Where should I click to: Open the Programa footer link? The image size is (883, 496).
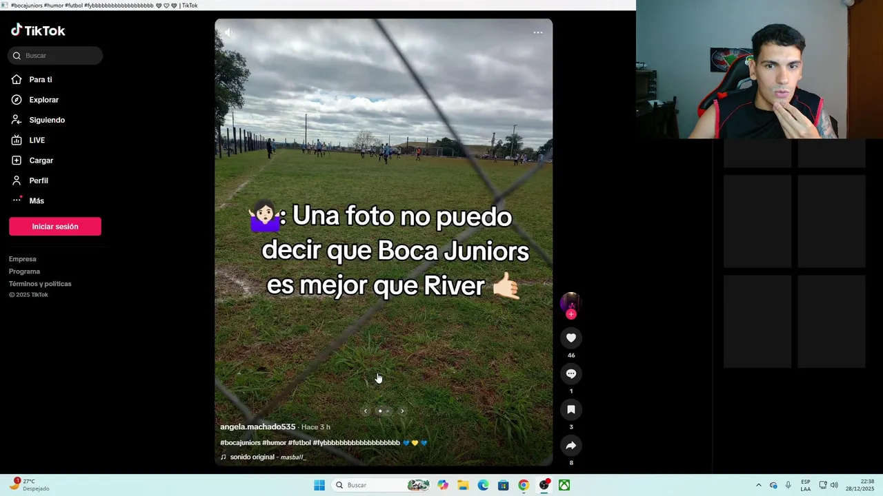pyautogui.click(x=24, y=271)
